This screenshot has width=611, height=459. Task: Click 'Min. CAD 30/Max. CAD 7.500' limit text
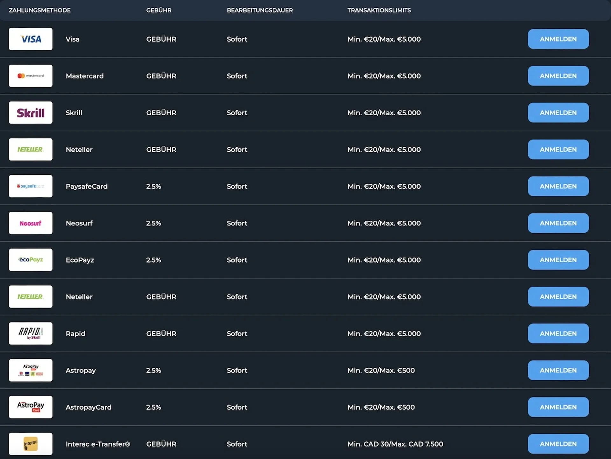pyautogui.click(x=395, y=444)
